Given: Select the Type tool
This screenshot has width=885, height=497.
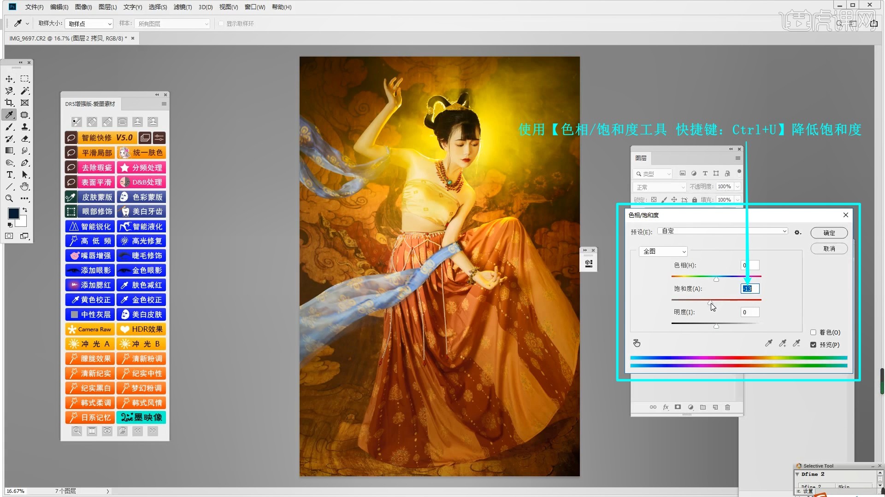Looking at the screenshot, I should 9,175.
